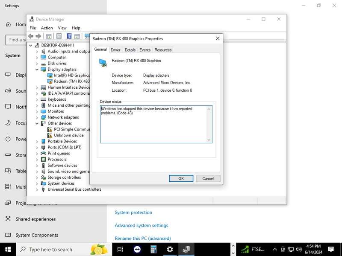
Task: Expand the Disk drives node
Action: pos(37,64)
